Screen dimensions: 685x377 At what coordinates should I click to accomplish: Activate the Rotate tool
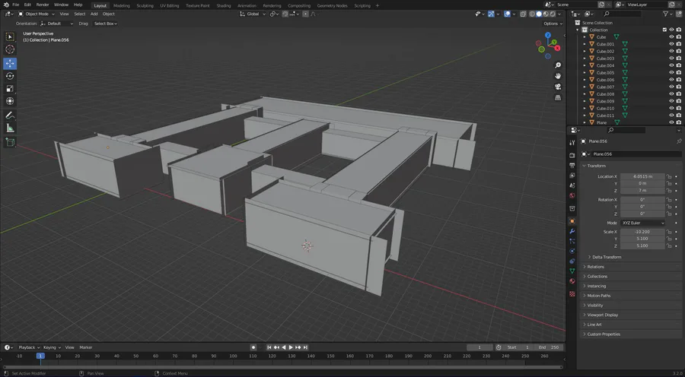click(10, 76)
